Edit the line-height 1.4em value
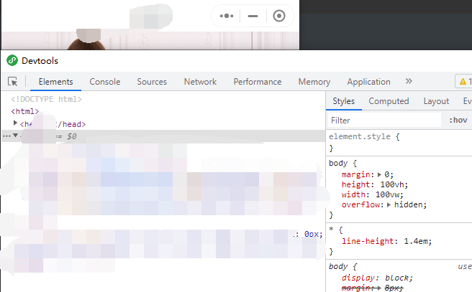Screen dimensions: 472x292 tap(417, 241)
